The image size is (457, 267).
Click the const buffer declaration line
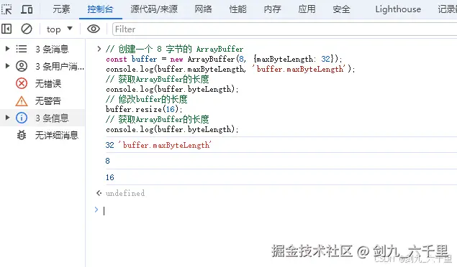224,59
